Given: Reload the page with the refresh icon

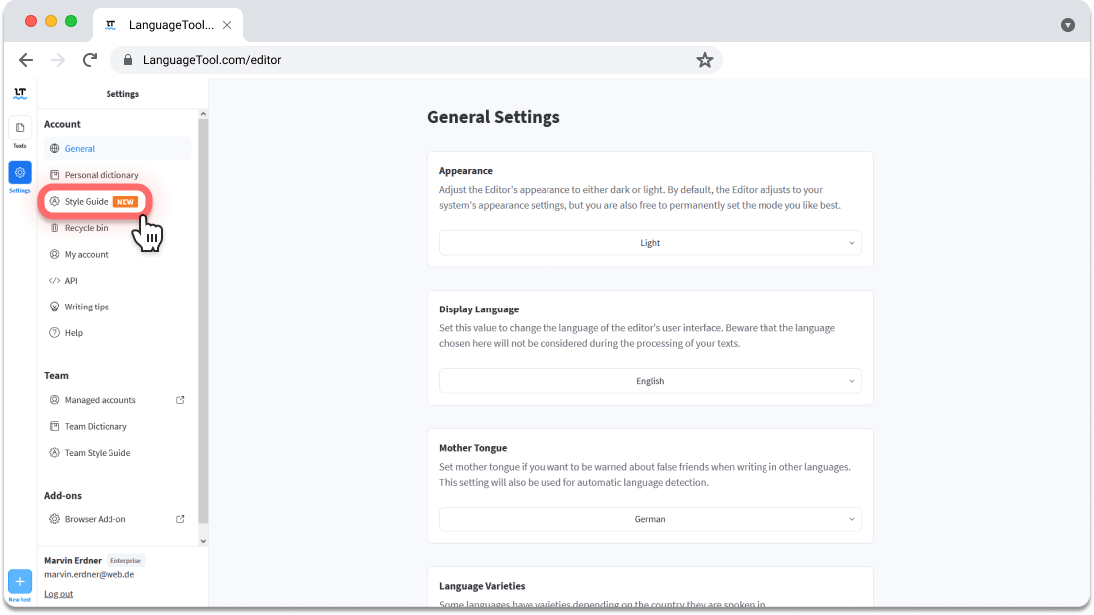Looking at the screenshot, I should (90, 60).
